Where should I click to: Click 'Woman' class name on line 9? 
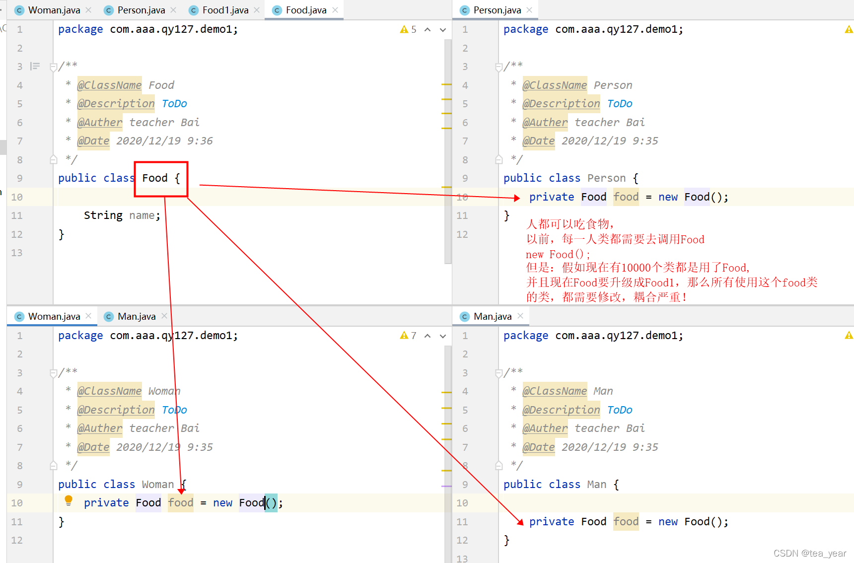158,485
